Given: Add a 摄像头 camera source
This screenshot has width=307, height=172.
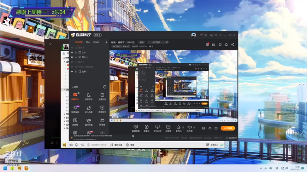Looking at the screenshot, I should pyautogui.click(x=147, y=128).
